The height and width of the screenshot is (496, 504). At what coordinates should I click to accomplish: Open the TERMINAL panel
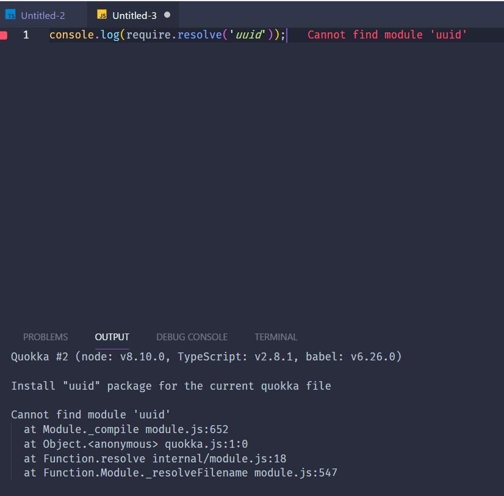pos(275,337)
